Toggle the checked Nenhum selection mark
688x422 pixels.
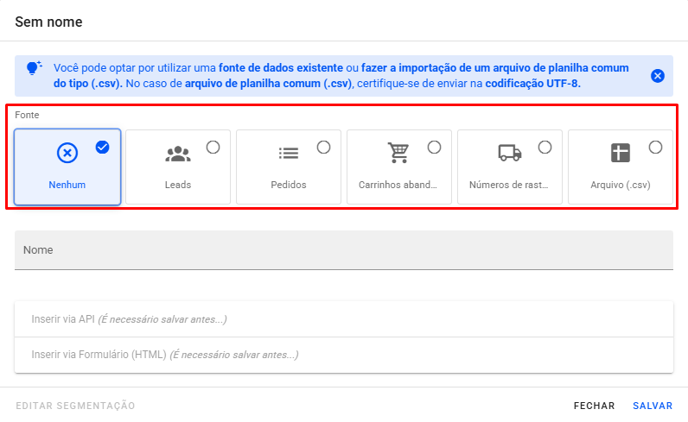(103, 147)
